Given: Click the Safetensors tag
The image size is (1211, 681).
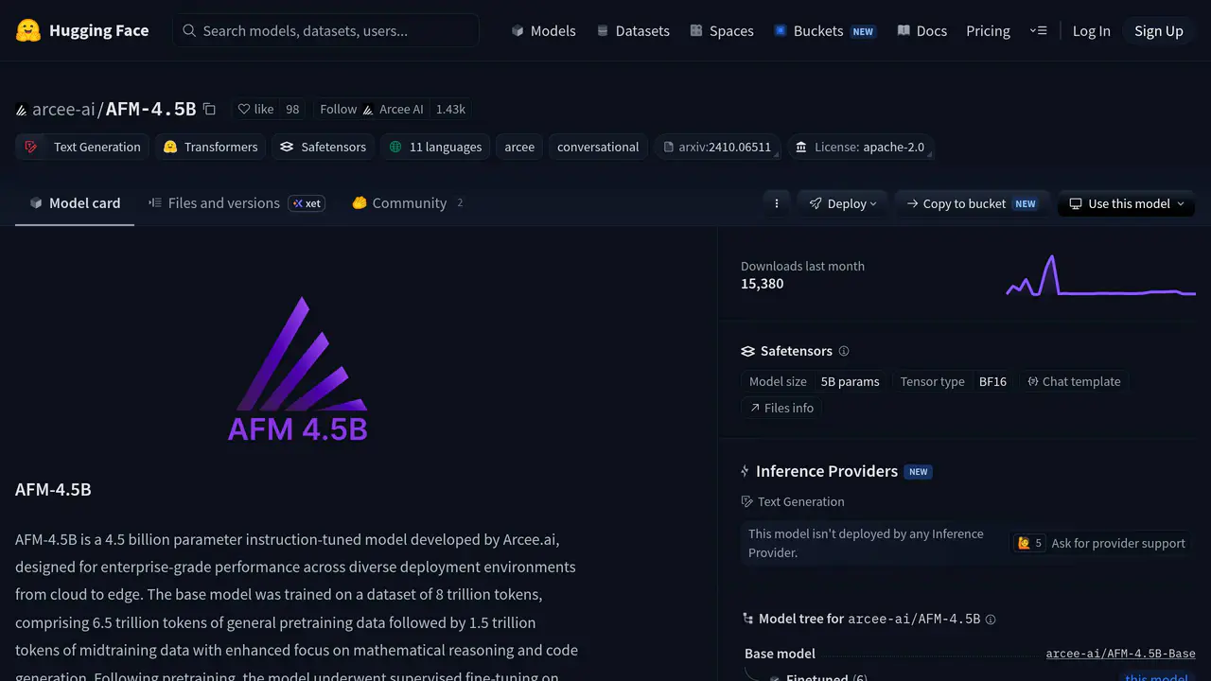Looking at the screenshot, I should (323, 147).
